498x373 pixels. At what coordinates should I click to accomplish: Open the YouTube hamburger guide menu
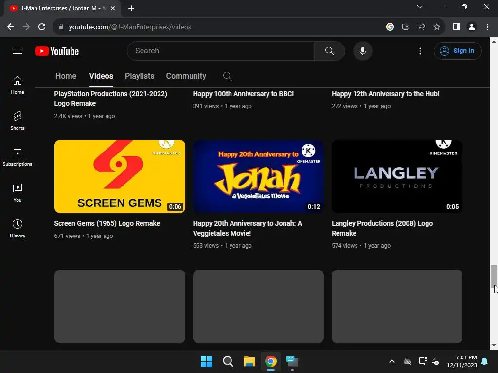[x=18, y=51]
